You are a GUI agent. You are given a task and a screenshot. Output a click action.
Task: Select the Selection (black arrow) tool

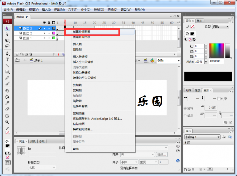tap(7, 28)
